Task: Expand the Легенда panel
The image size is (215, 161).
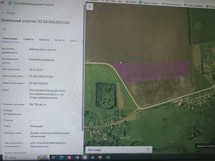Action: pos(119,150)
